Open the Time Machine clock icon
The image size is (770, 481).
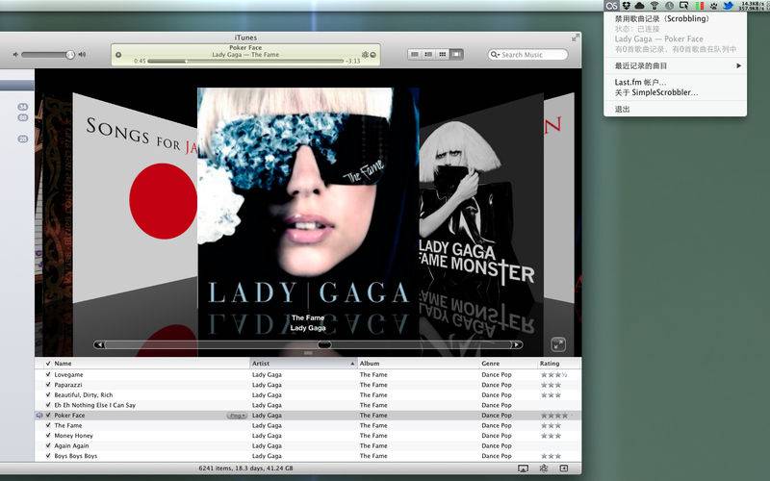click(669, 6)
